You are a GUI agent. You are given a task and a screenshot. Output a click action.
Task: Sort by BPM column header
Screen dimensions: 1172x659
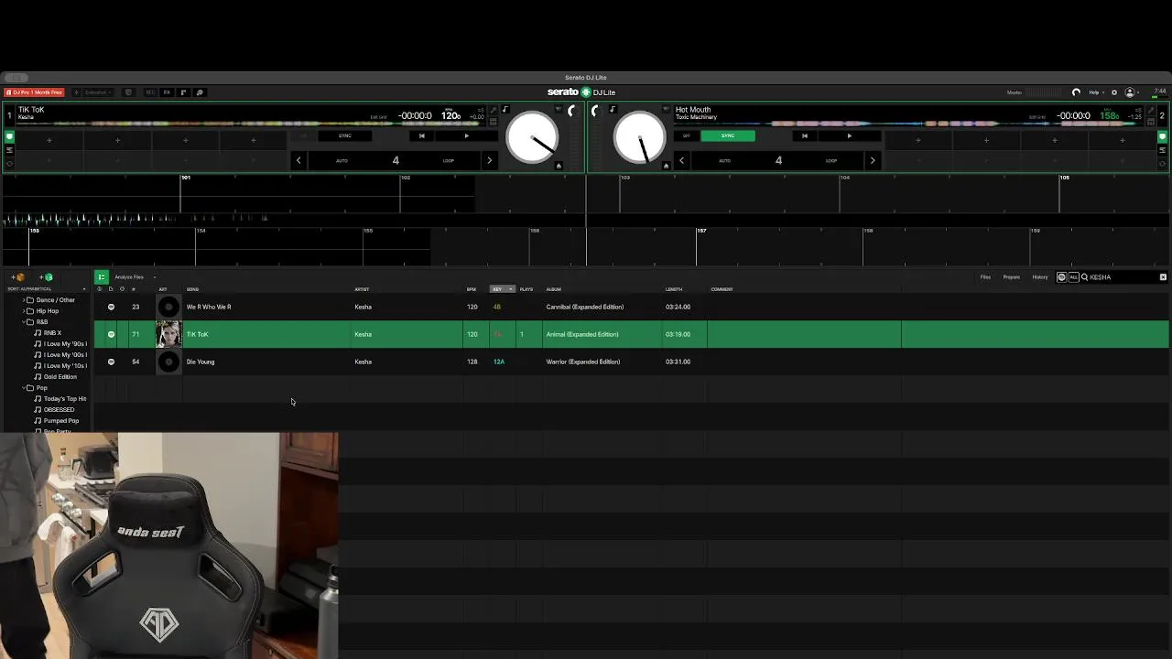pos(472,289)
